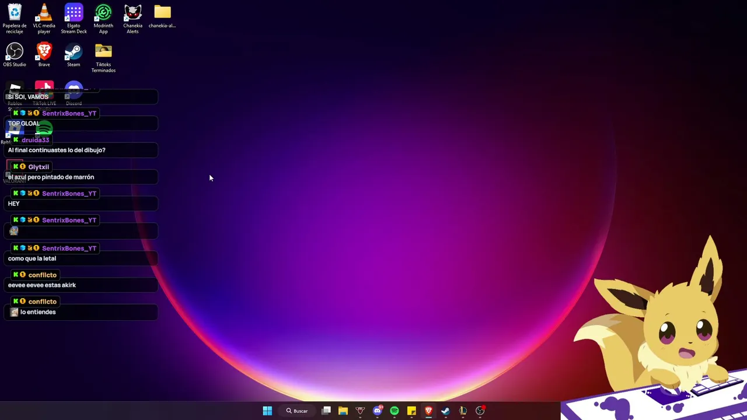Open the Tiktoks Terminados folder
Screen dimensions: 747x420
pos(103,58)
